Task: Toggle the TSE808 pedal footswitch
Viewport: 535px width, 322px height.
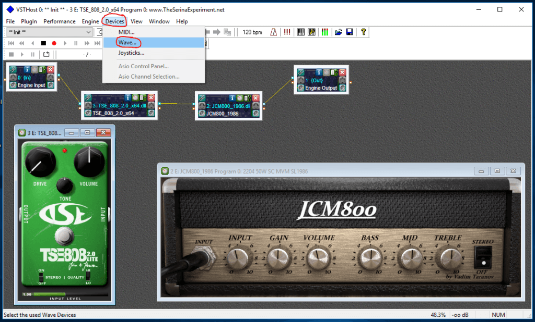Action: pos(64,235)
